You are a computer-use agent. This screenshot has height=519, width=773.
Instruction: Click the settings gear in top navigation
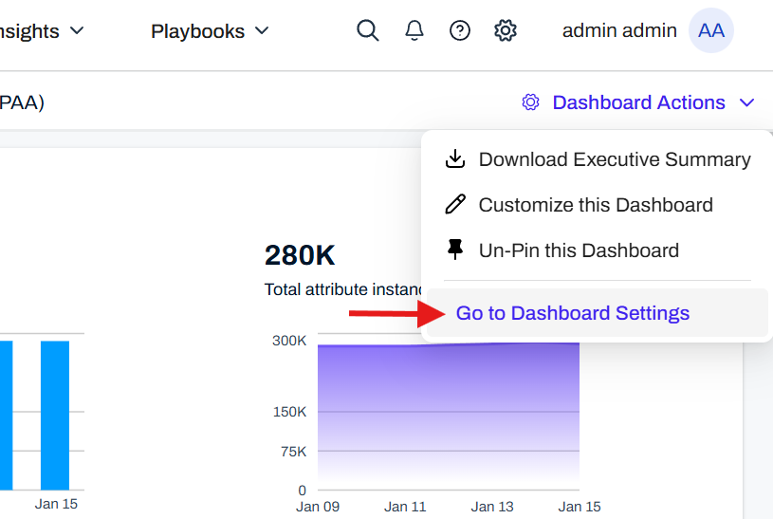506,30
